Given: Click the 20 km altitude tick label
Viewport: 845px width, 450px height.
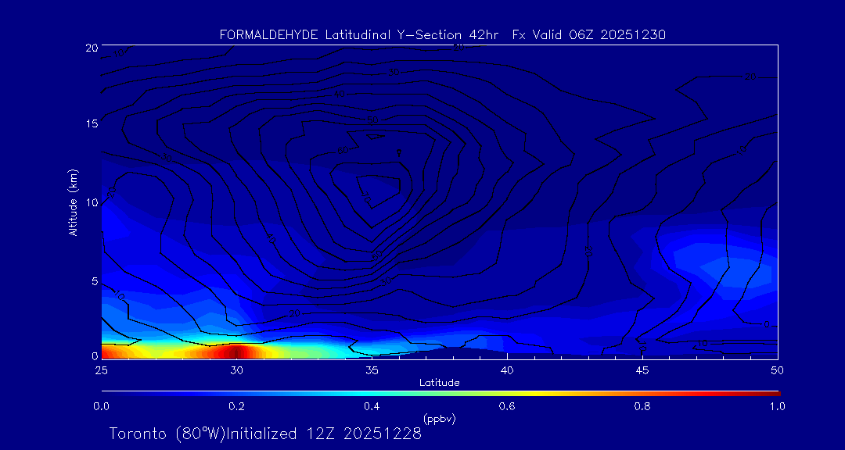Looking at the screenshot, I should pyautogui.click(x=90, y=48).
